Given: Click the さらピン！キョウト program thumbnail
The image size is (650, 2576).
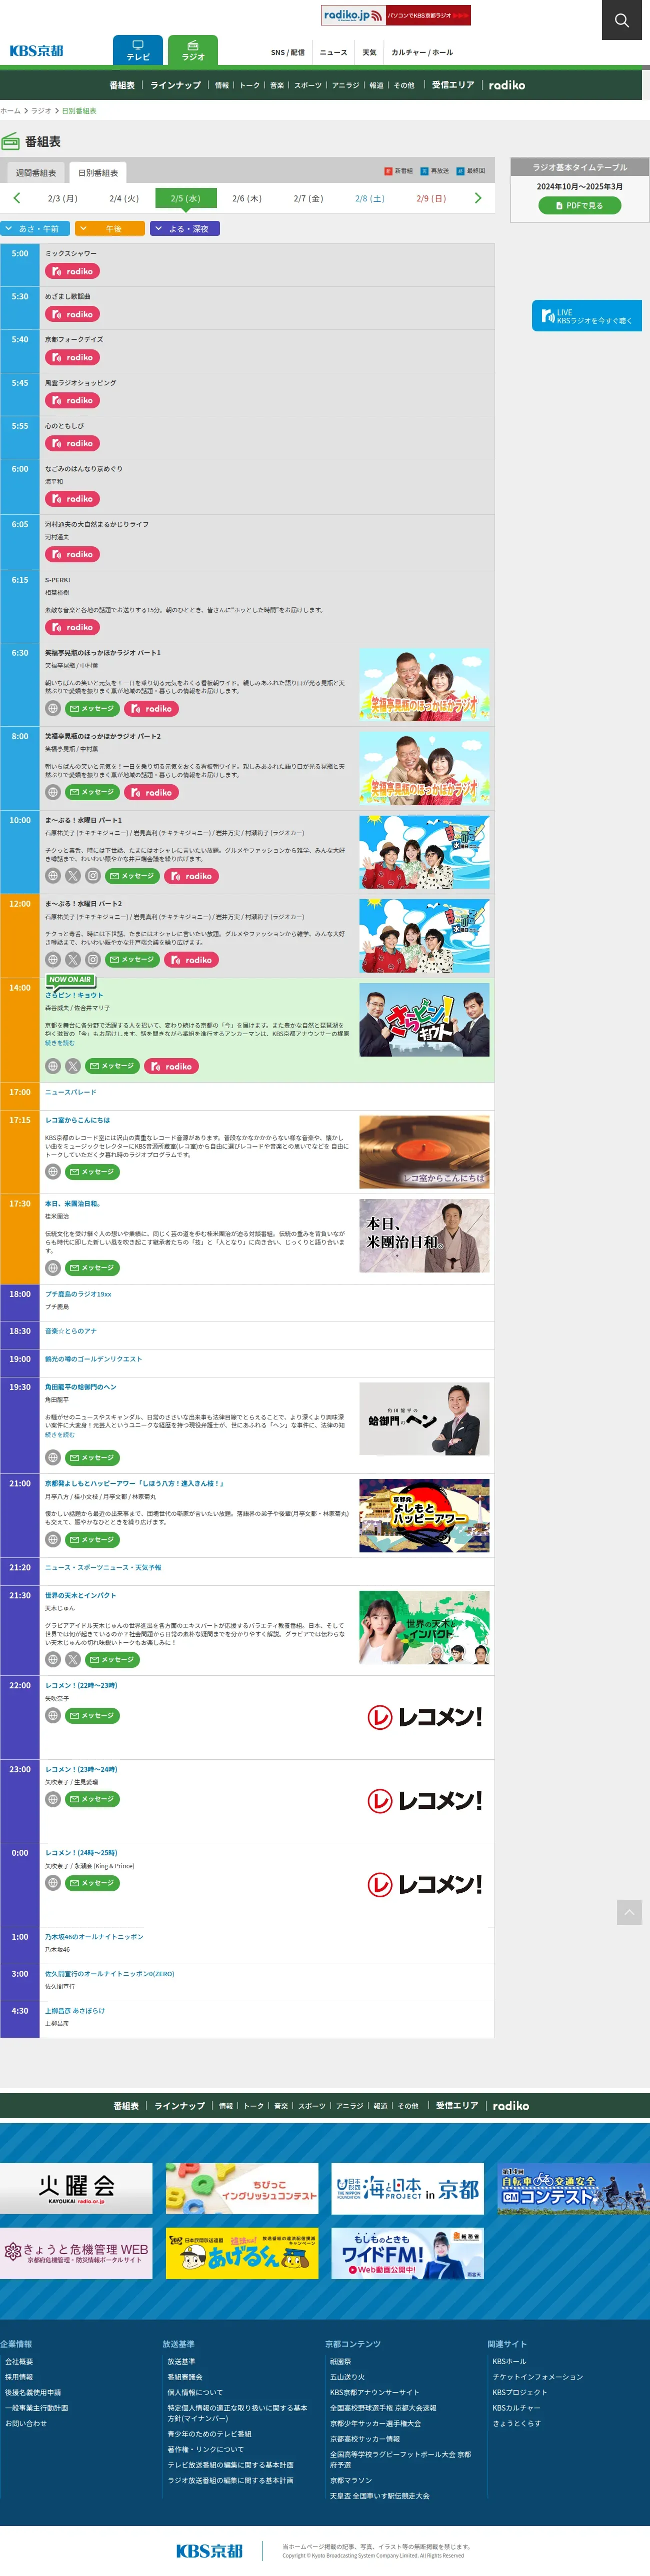Looking at the screenshot, I should point(424,1020).
